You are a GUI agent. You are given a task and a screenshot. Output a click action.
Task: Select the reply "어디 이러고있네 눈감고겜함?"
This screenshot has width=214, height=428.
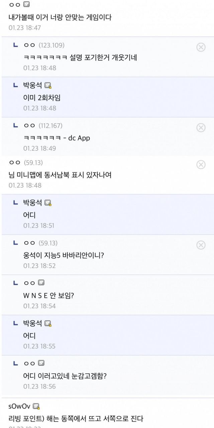coord(65,376)
